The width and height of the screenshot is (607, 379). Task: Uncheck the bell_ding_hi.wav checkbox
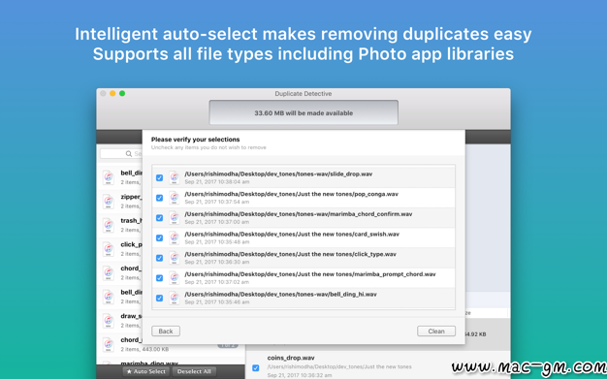pos(159,298)
